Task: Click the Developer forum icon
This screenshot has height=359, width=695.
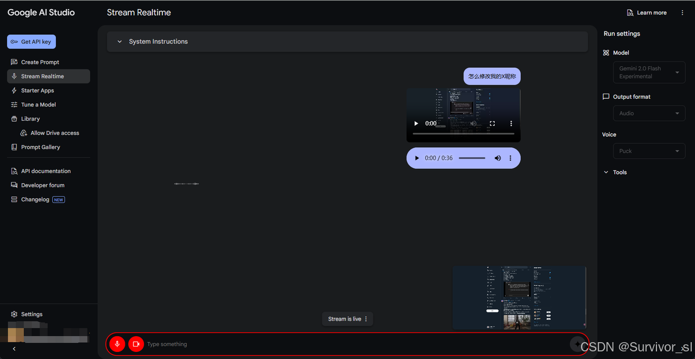Action: tap(14, 185)
